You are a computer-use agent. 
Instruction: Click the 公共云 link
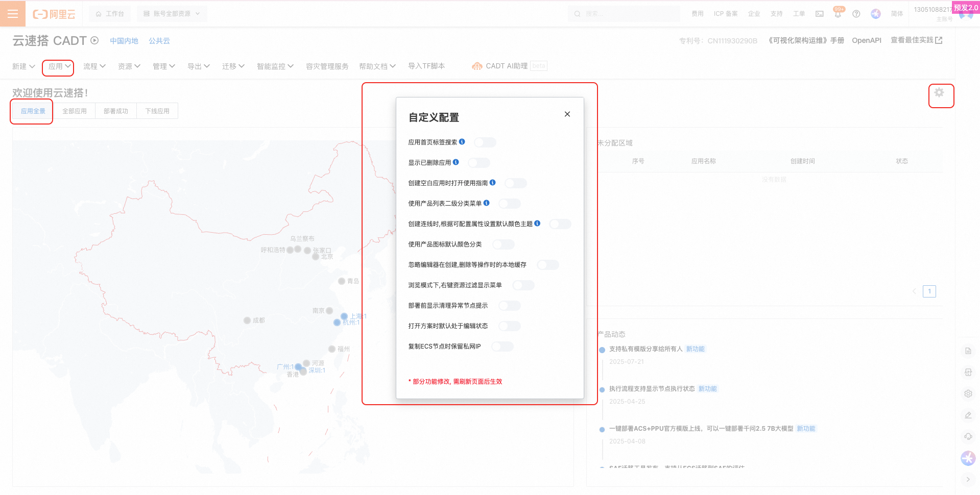click(159, 41)
